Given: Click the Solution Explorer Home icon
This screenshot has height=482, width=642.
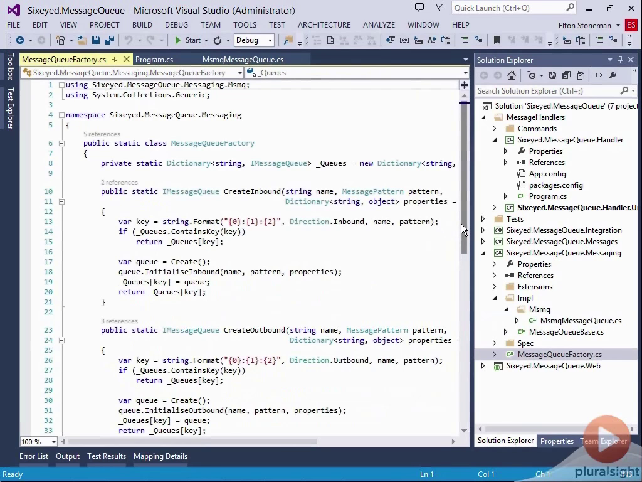Looking at the screenshot, I should coord(512,75).
